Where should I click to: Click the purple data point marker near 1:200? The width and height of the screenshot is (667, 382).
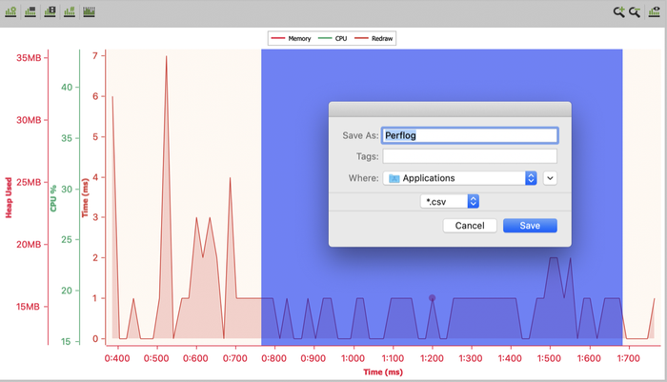pos(432,298)
